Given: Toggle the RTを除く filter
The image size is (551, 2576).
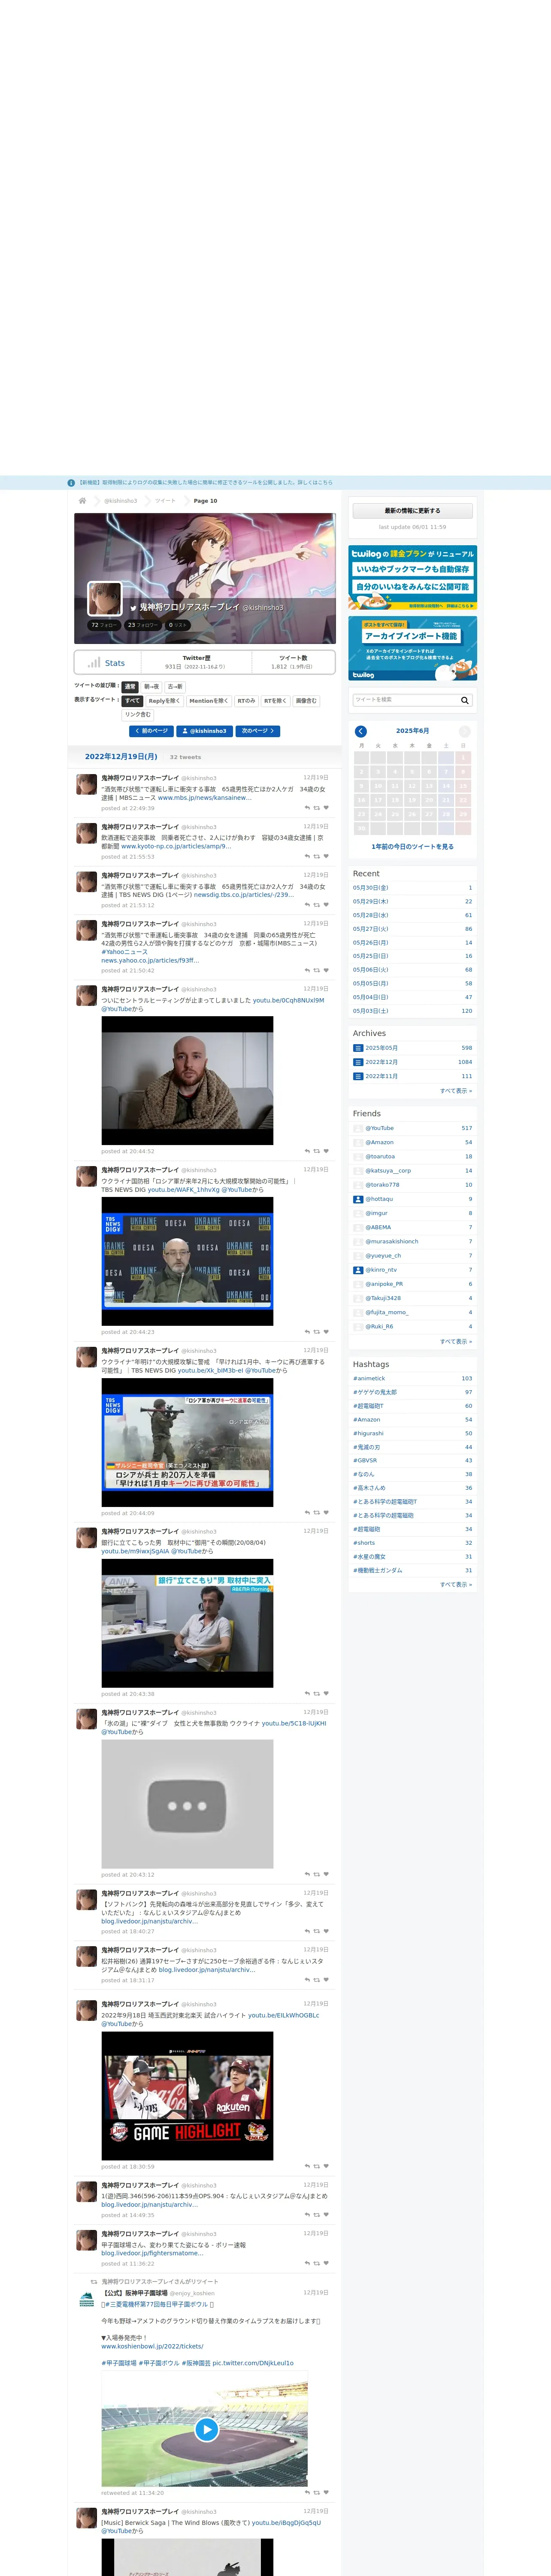Looking at the screenshot, I should [275, 701].
